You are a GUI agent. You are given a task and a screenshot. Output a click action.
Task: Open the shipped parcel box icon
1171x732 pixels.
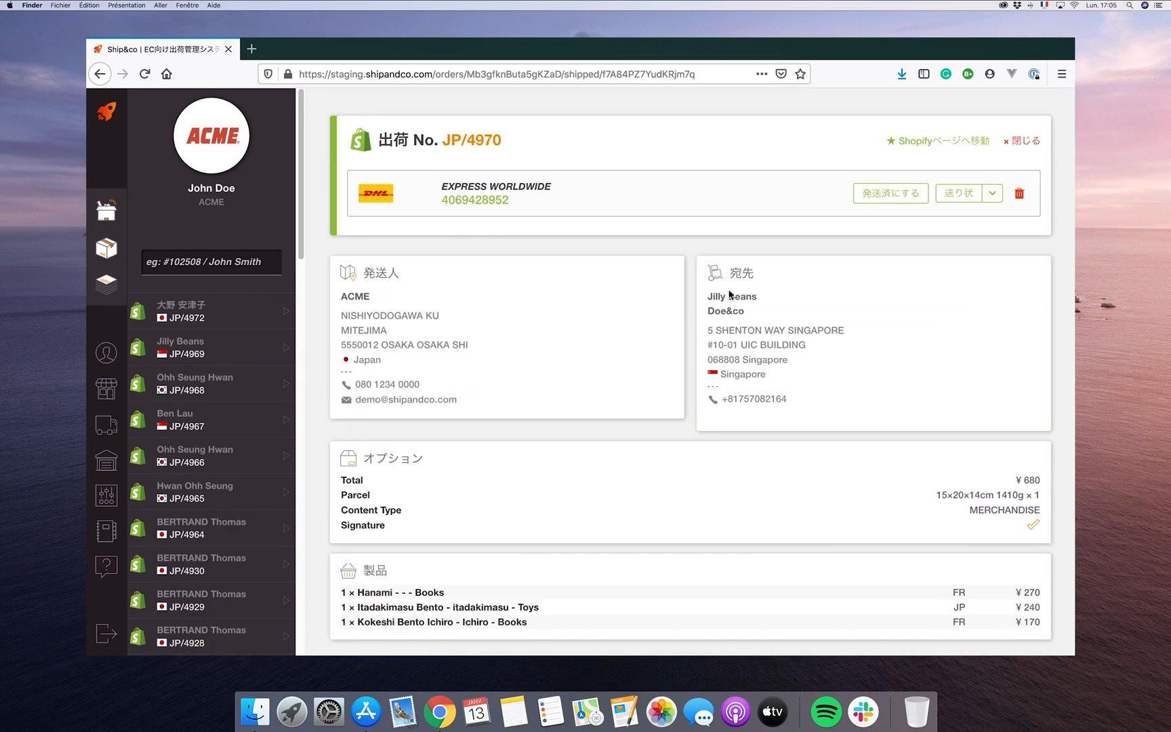pyautogui.click(x=106, y=248)
